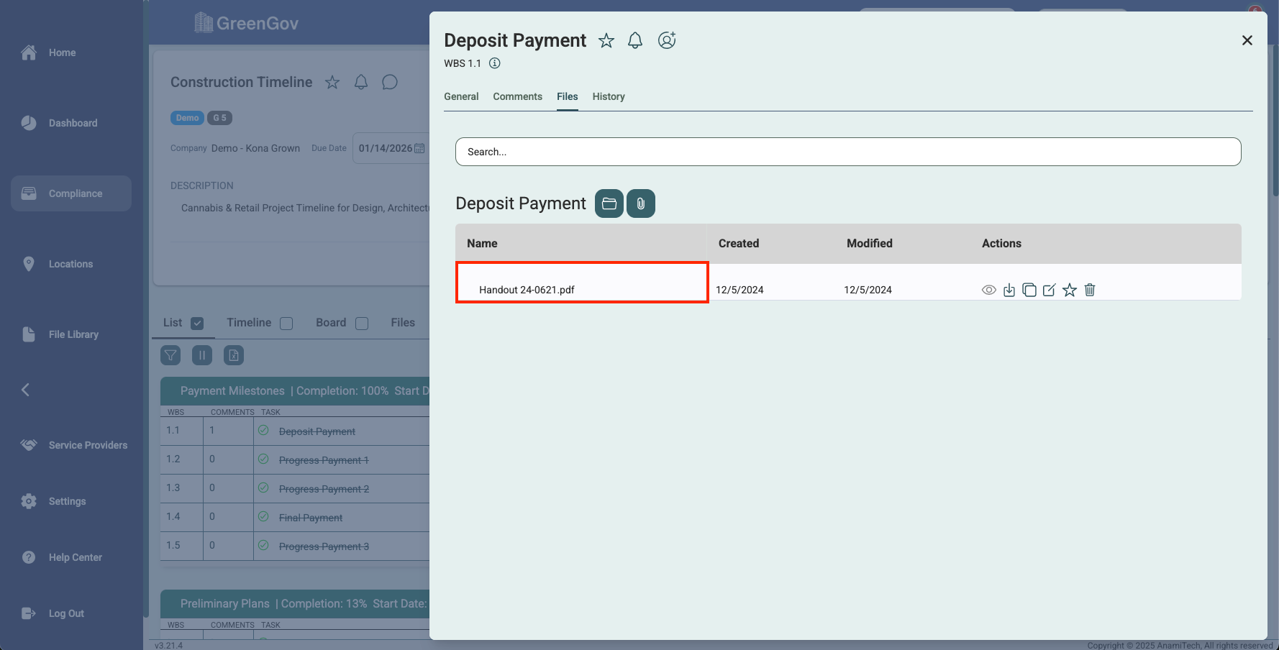Select the Files tab in the dialog
Screen dimensions: 1279x650
coord(568,96)
